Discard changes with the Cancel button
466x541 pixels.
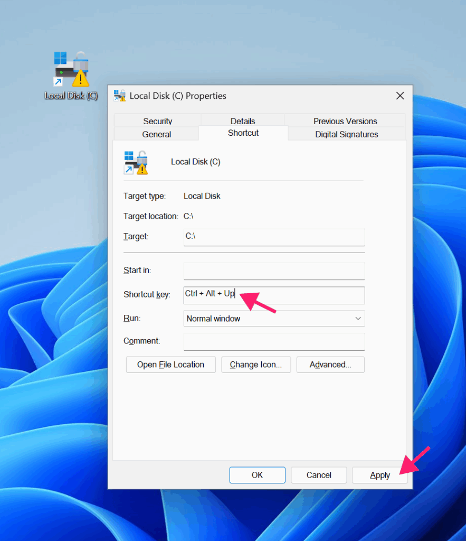[x=319, y=475]
